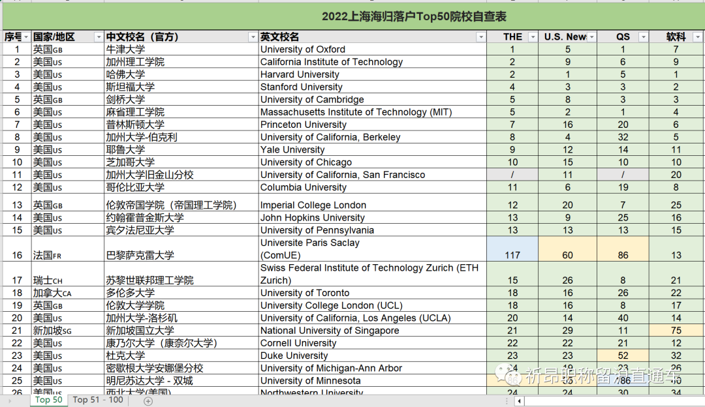Click the Cornell University cell

coord(373,344)
